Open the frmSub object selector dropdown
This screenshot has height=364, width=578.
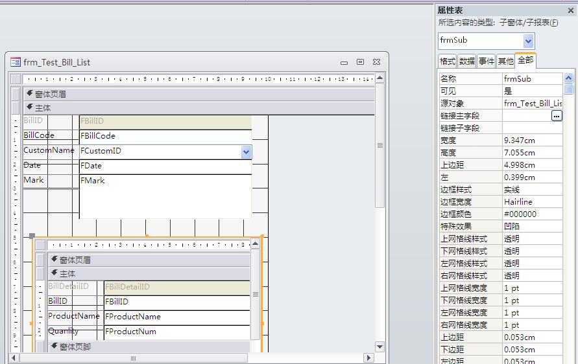click(x=529, y=41)
